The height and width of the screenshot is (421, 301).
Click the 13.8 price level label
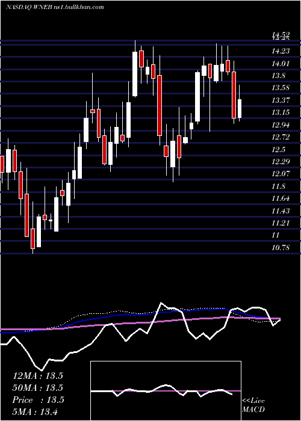pos(279,75)
